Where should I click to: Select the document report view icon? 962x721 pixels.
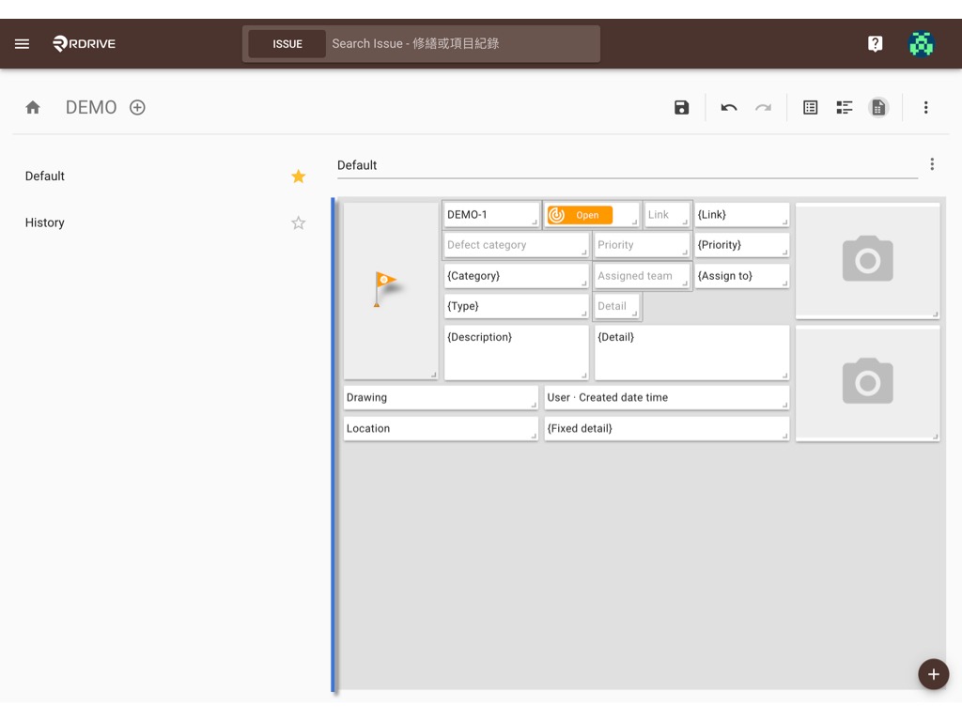pos(878,107)
